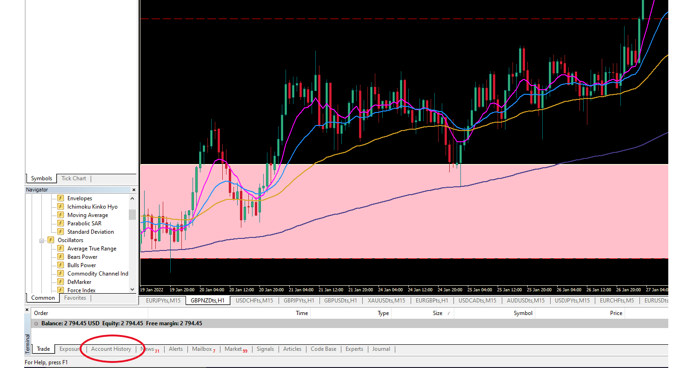Click the Average True Range icon

60,249
